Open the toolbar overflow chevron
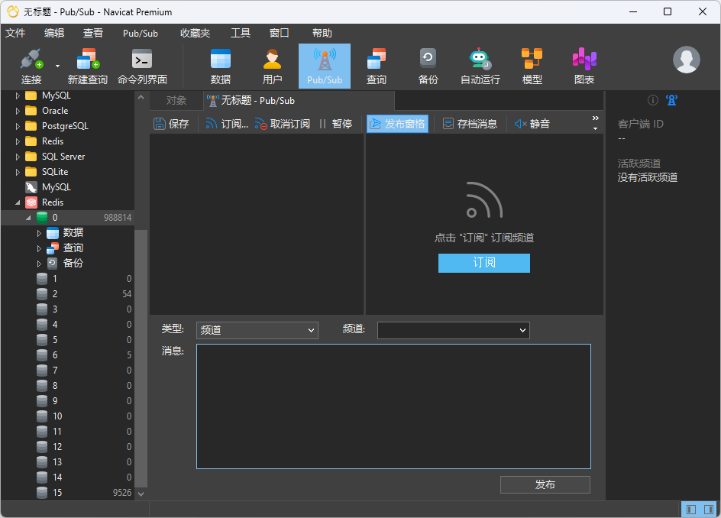The width and height of the screenshot is (721, 518). tap(596, 123)
